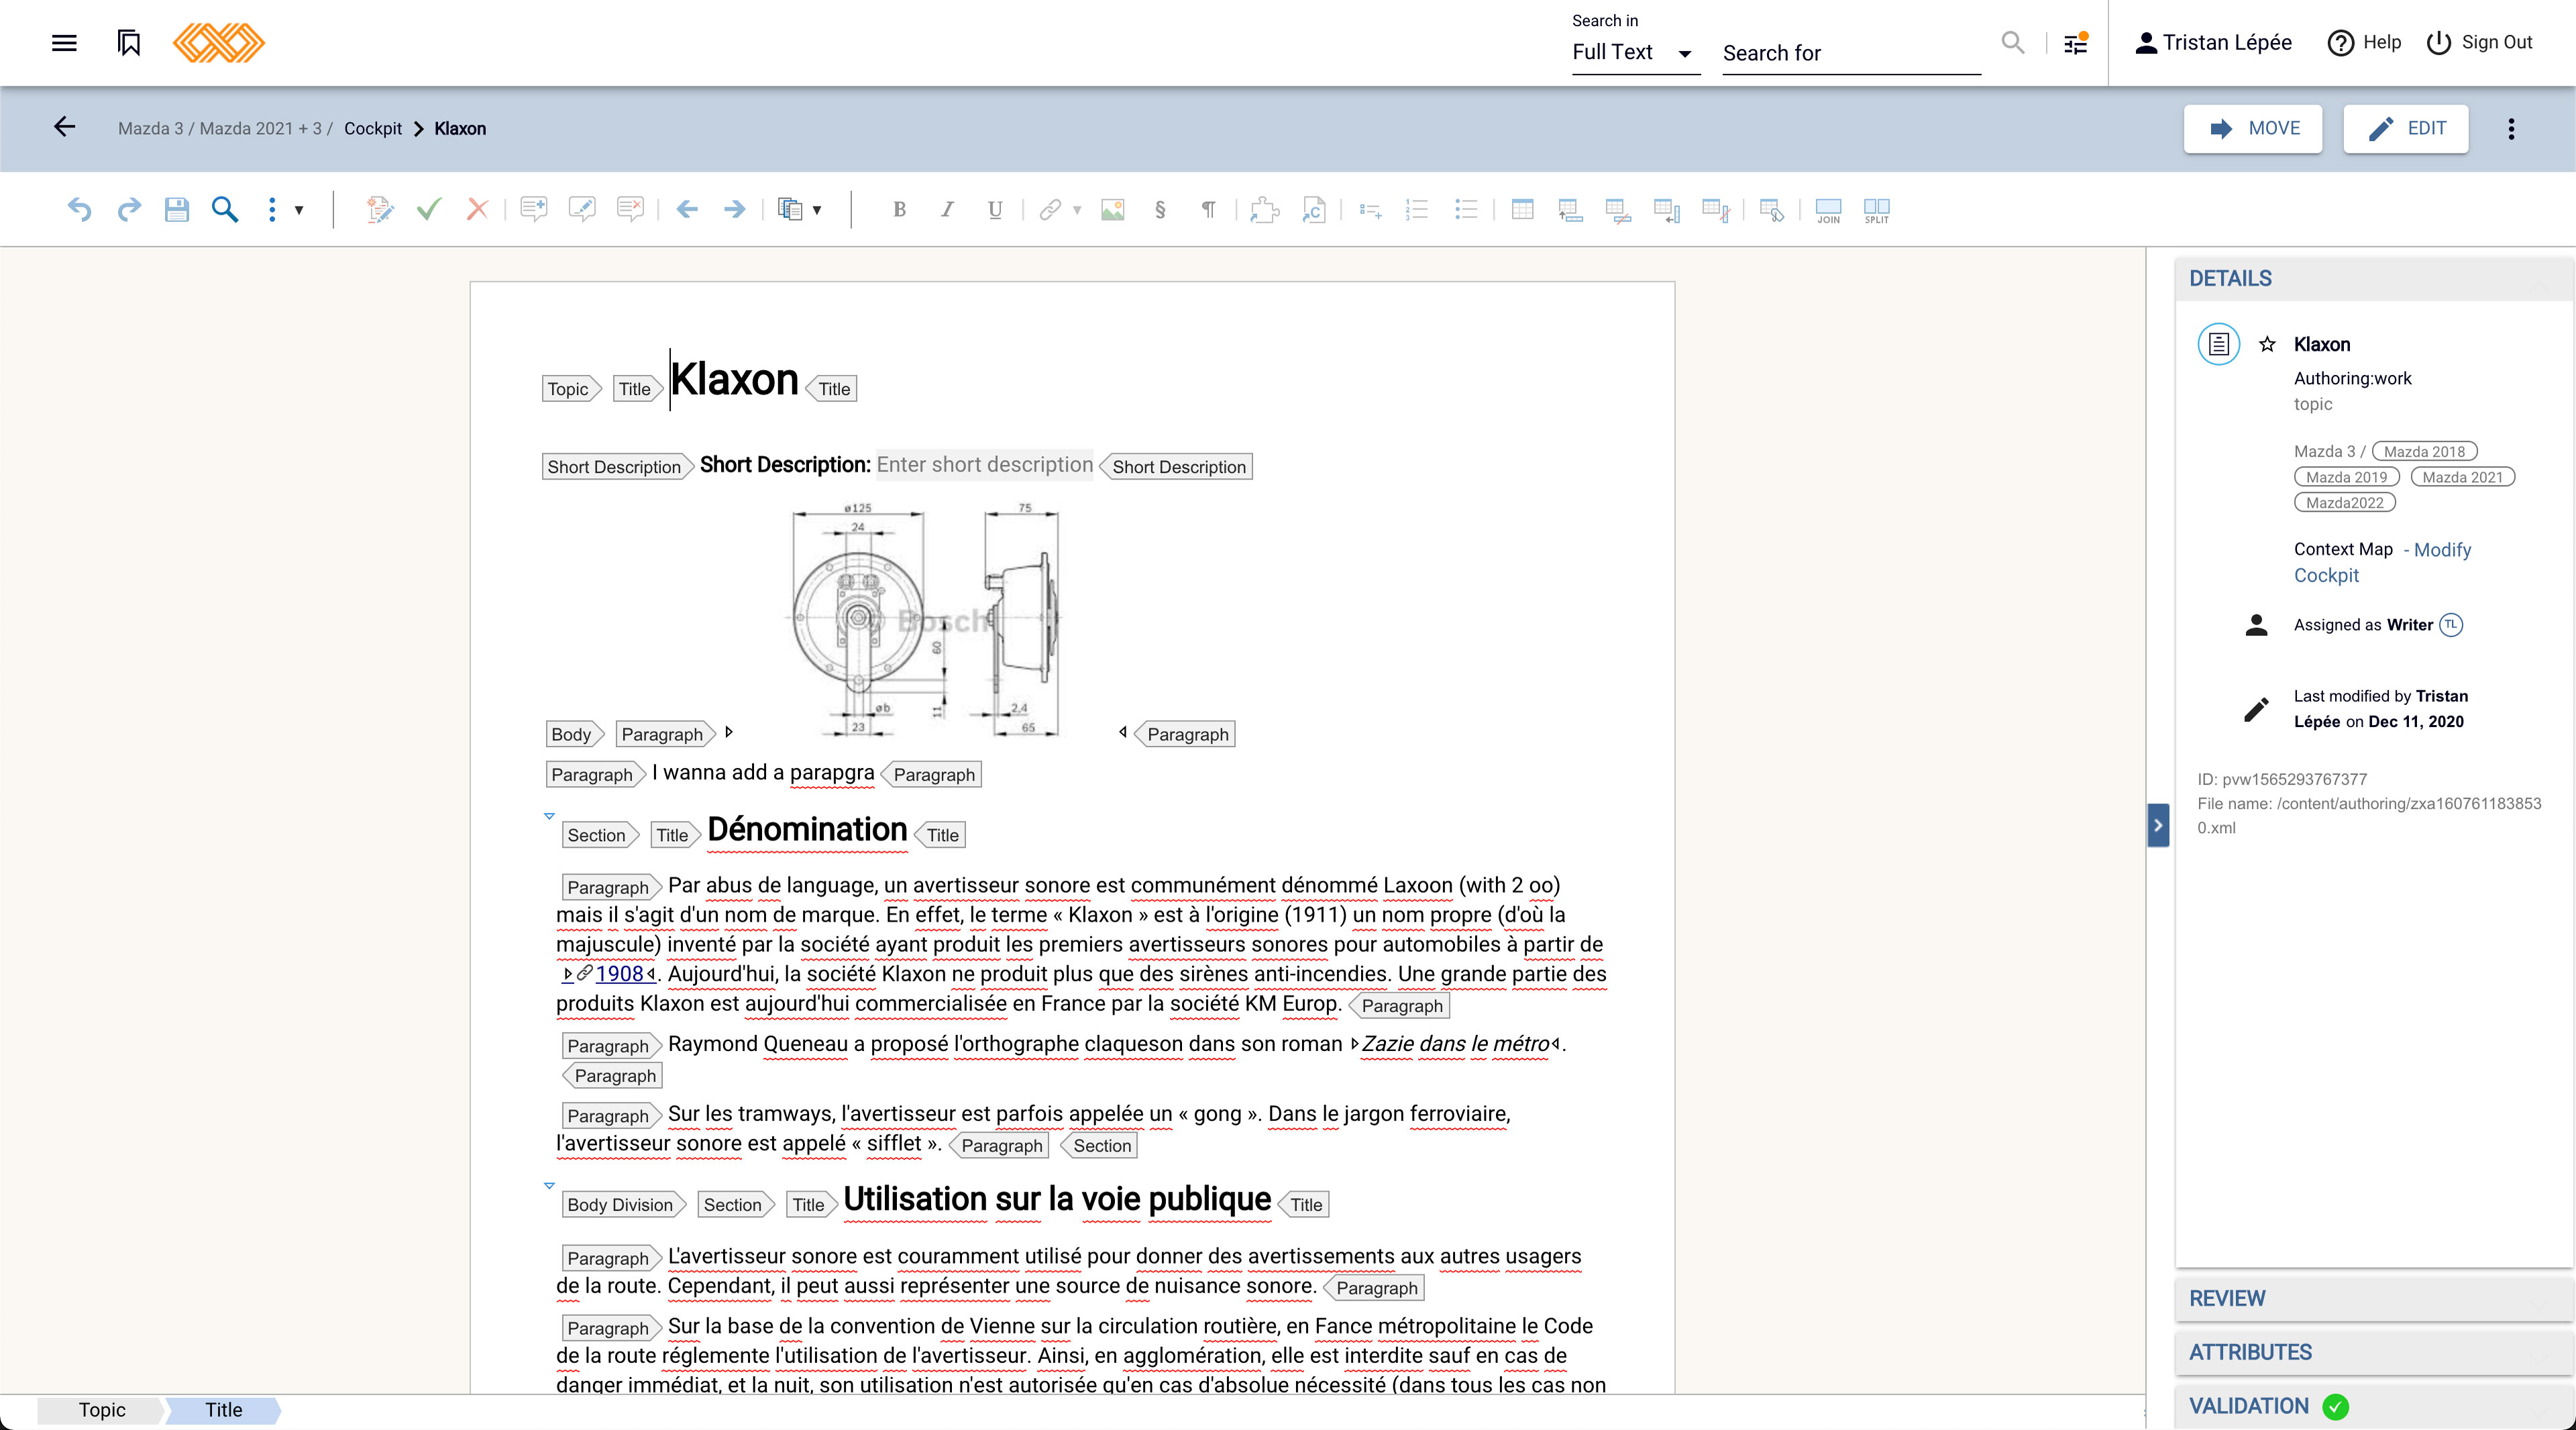Insert a section symbol element

[x=1160, y=209]
